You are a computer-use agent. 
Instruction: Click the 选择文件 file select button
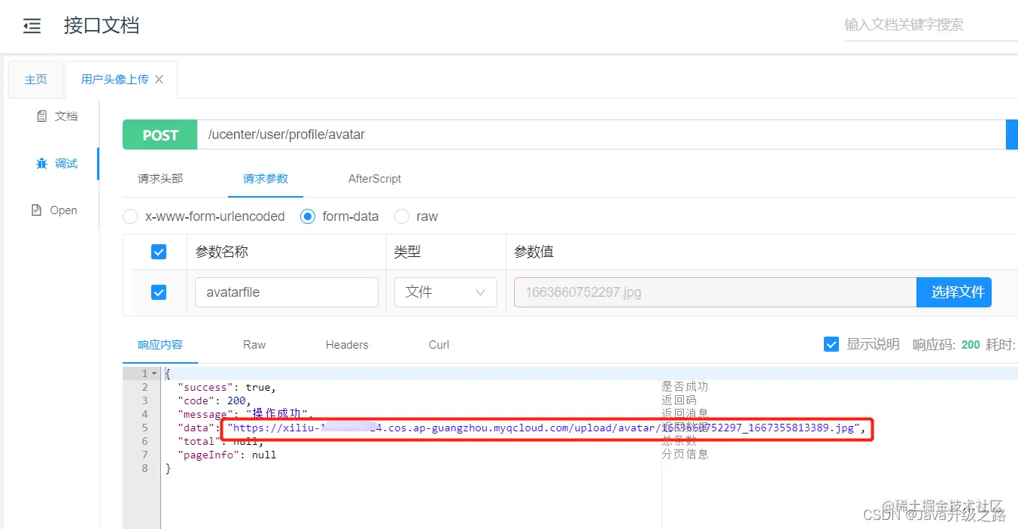pyautogui.click(x=954, y=292)
